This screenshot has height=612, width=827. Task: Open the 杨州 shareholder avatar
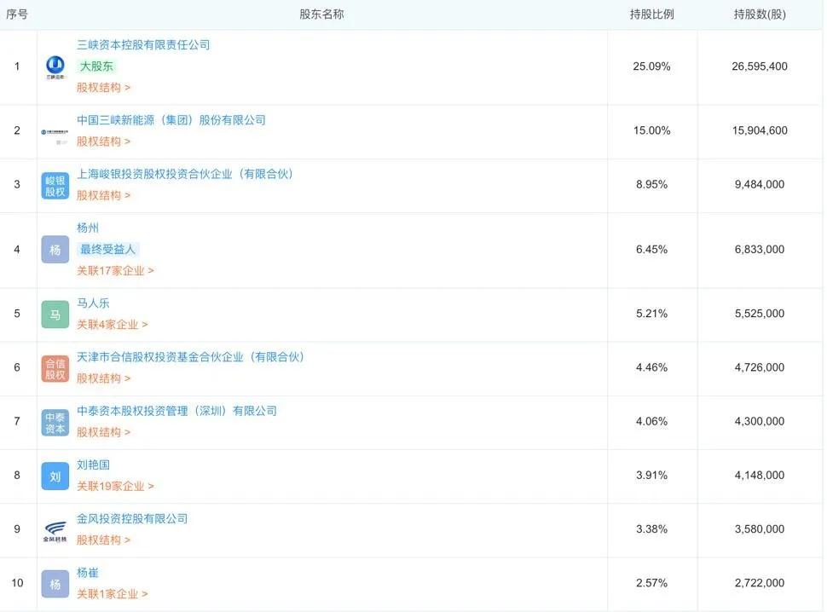pos(55,250)
